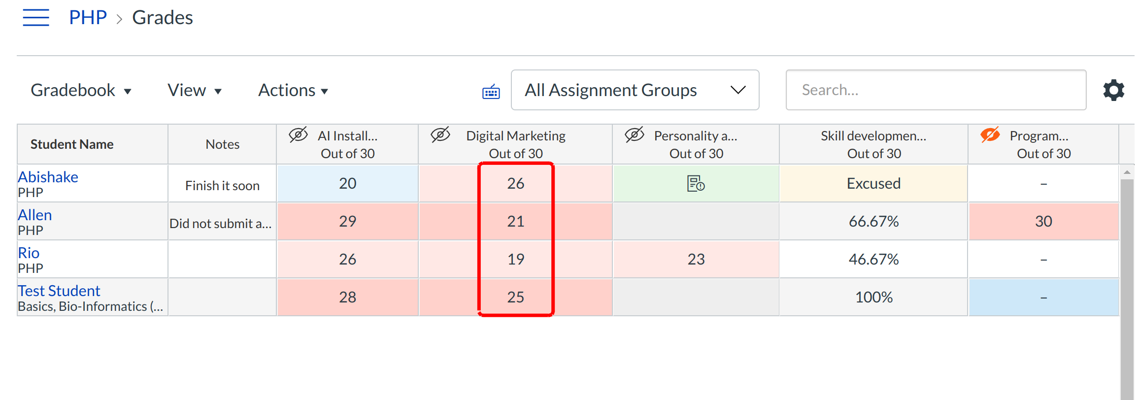Toggle eye icon on Personality column
The width and height of the screenshot is (1138, 400).
(635, 135)
